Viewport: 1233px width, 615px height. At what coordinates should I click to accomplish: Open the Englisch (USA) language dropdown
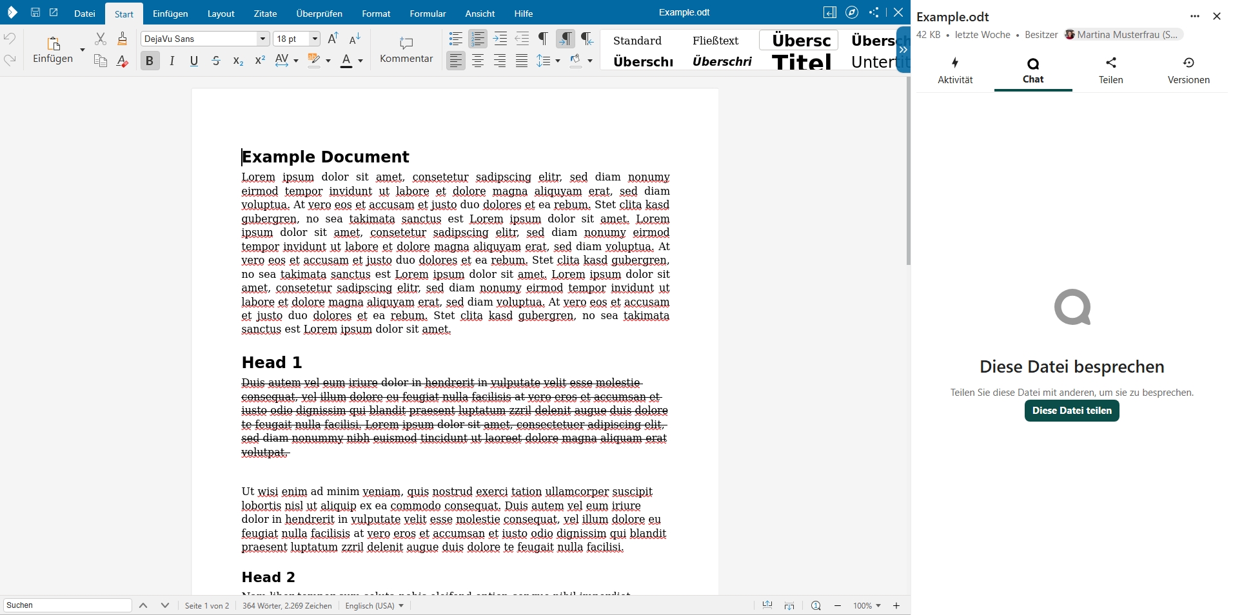click(x=374, y=605)
